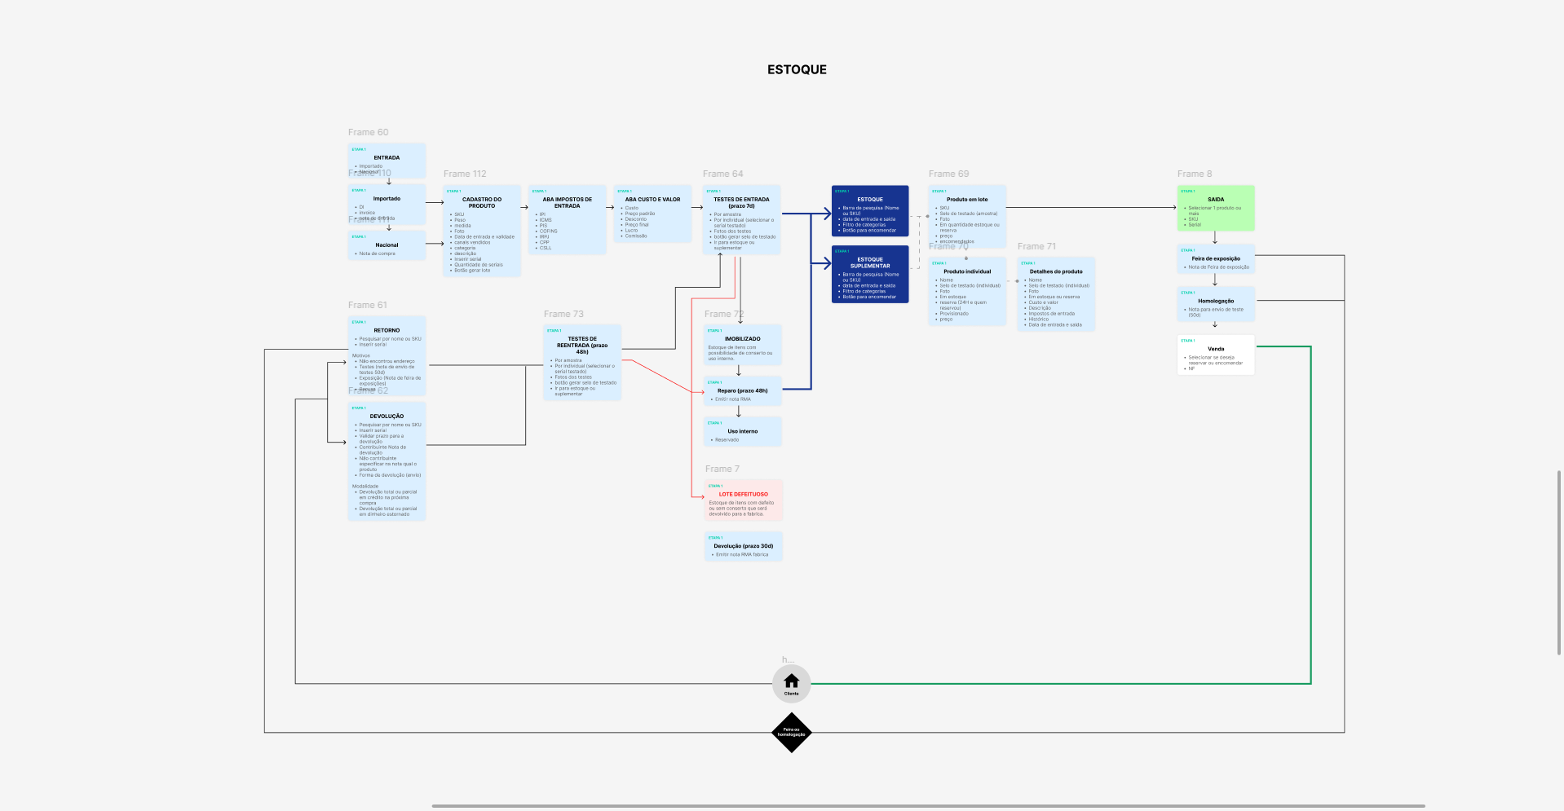The height and width of the screenshot is (811, 1564).
Task: Click the dark blue ESTOQUE SUPLEMENTAR card
Action: [869, 275]
